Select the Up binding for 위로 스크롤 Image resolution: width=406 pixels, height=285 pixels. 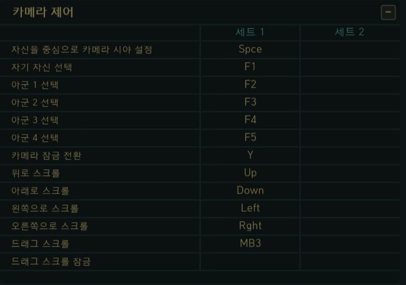[x=250, y=172]
